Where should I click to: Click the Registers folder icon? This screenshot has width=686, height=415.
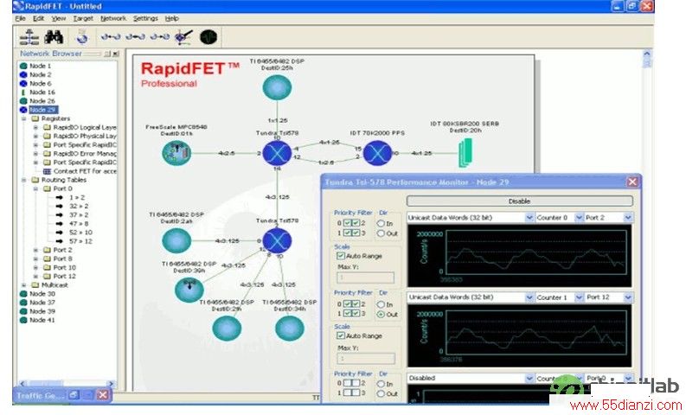point(35,118)
